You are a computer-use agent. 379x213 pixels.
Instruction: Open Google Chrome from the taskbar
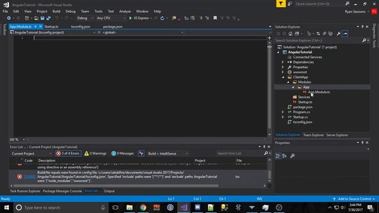tap(143, 208)
